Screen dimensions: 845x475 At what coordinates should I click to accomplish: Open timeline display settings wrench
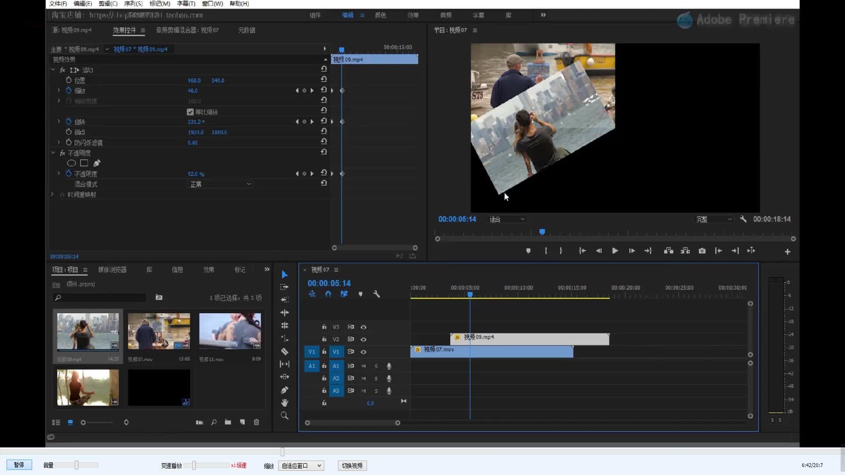(376, 294)
